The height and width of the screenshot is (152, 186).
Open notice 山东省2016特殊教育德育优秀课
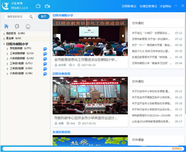151,122
